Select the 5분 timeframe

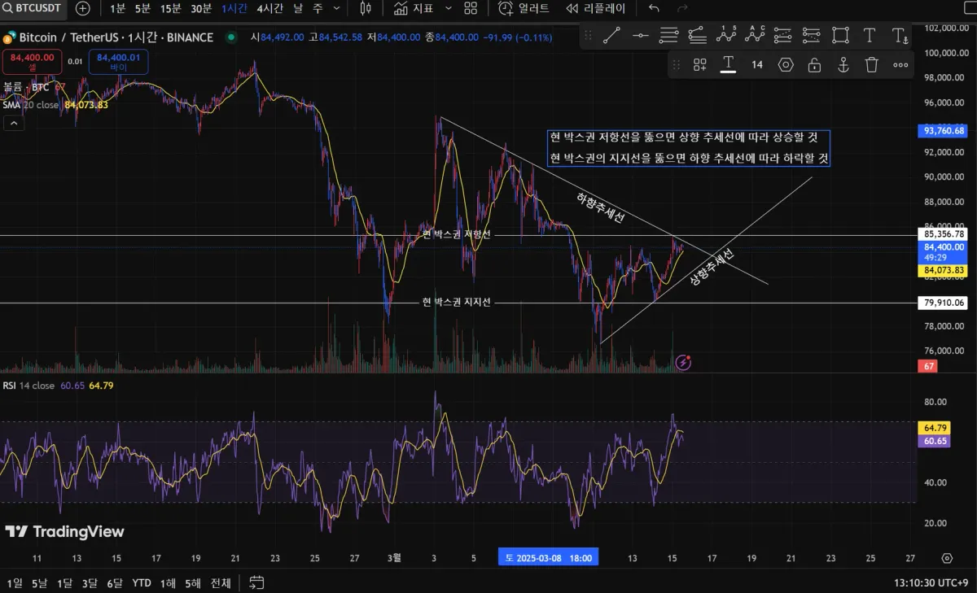coord(143,9)
